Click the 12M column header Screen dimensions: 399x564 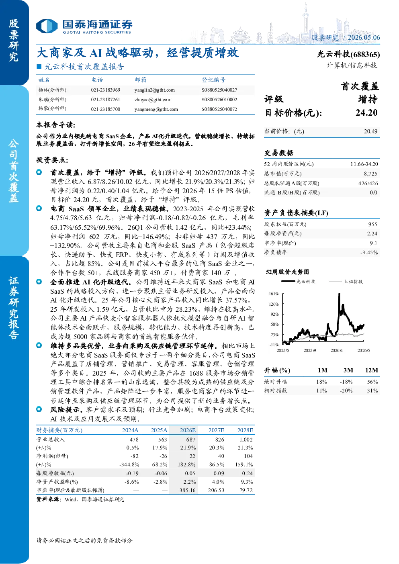[372, 370]
